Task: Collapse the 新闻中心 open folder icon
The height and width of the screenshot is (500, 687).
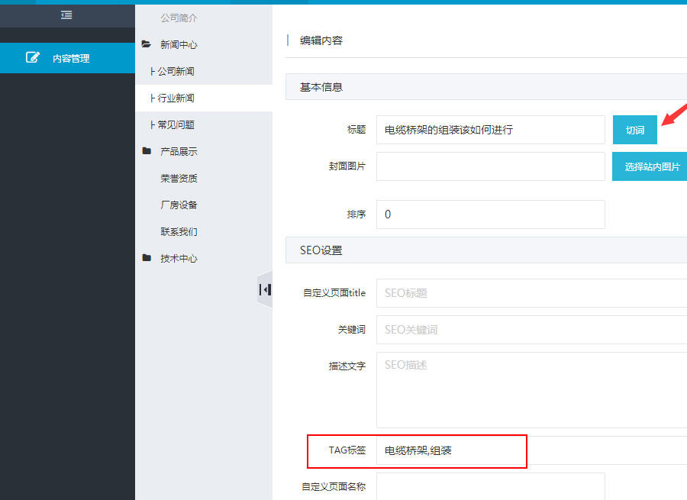Action: tap(147, 45)
